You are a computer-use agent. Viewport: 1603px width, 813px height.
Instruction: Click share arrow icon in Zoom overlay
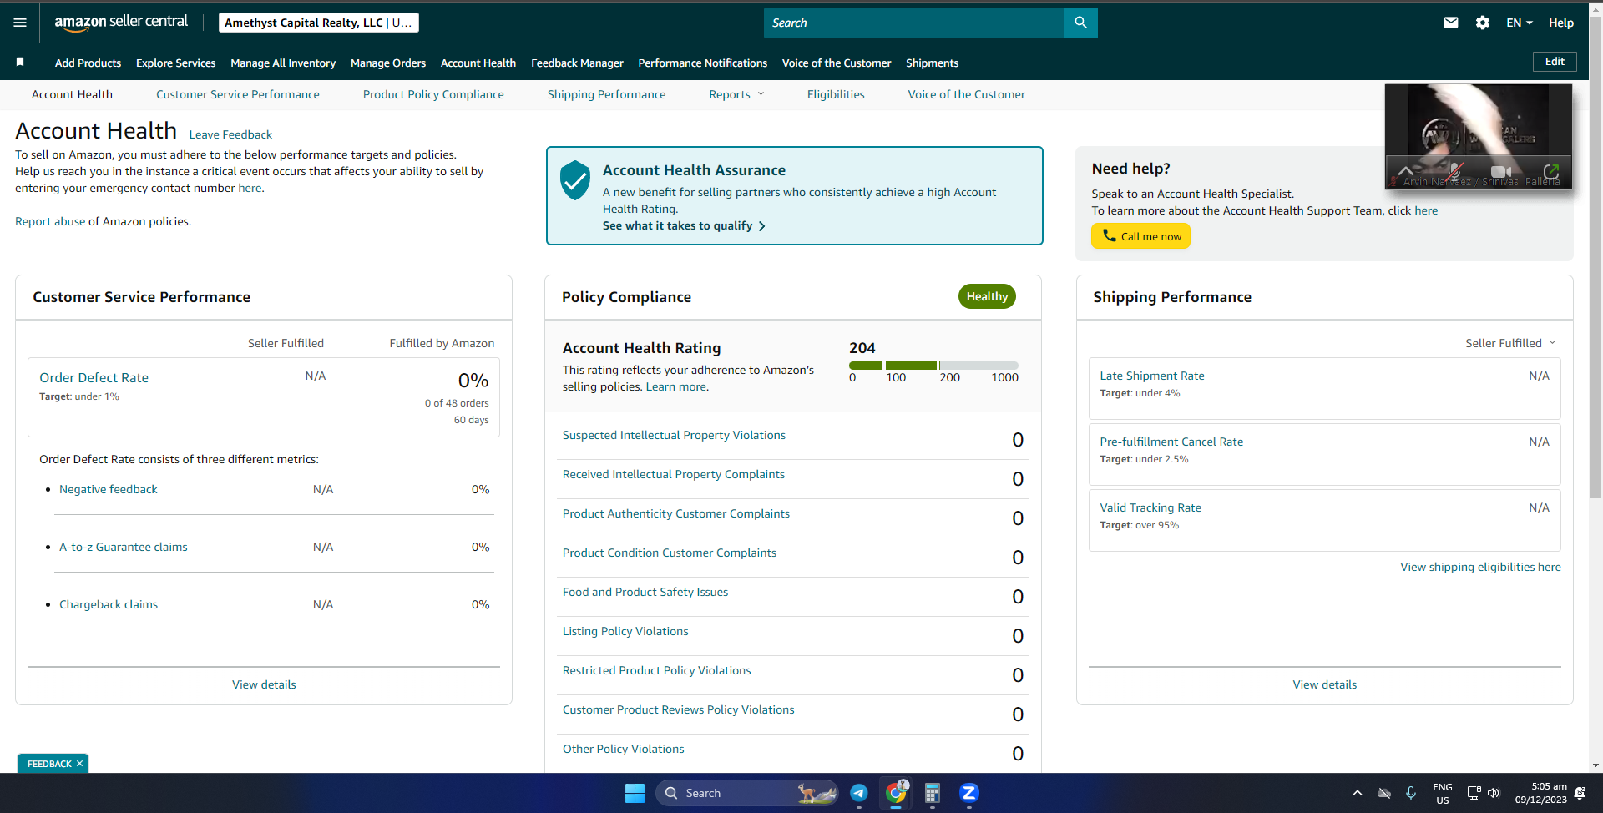point(1551,171)
